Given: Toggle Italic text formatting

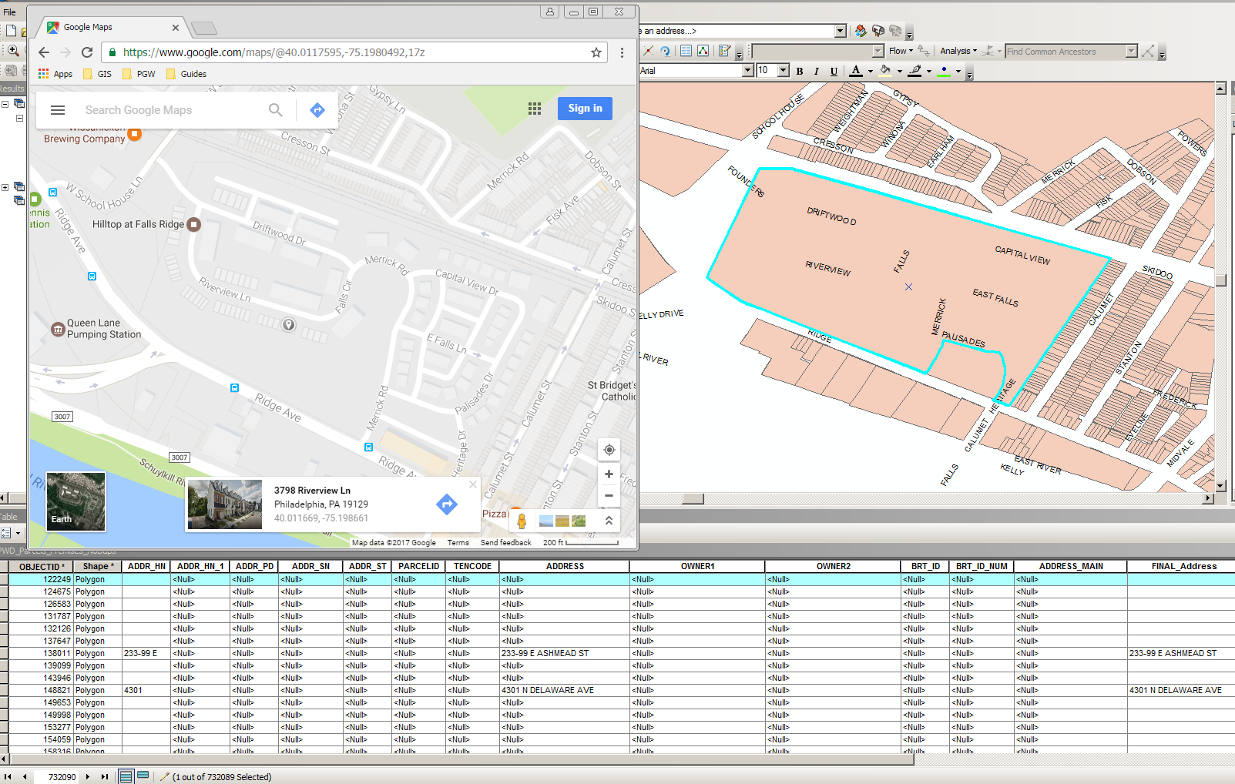Looking at the screenshot, I should 817,71.
